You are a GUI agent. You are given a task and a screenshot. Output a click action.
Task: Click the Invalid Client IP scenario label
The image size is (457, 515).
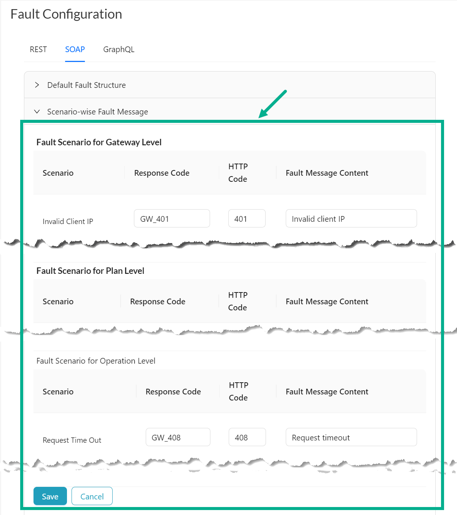[68, 221]
